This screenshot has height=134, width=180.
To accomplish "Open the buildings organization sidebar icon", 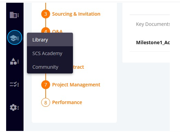I will (x=14, y=15).
